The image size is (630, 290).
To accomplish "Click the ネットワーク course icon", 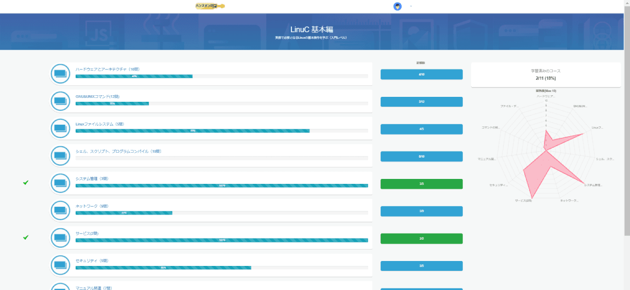I will pyautogui.click(x=60, y=210).
